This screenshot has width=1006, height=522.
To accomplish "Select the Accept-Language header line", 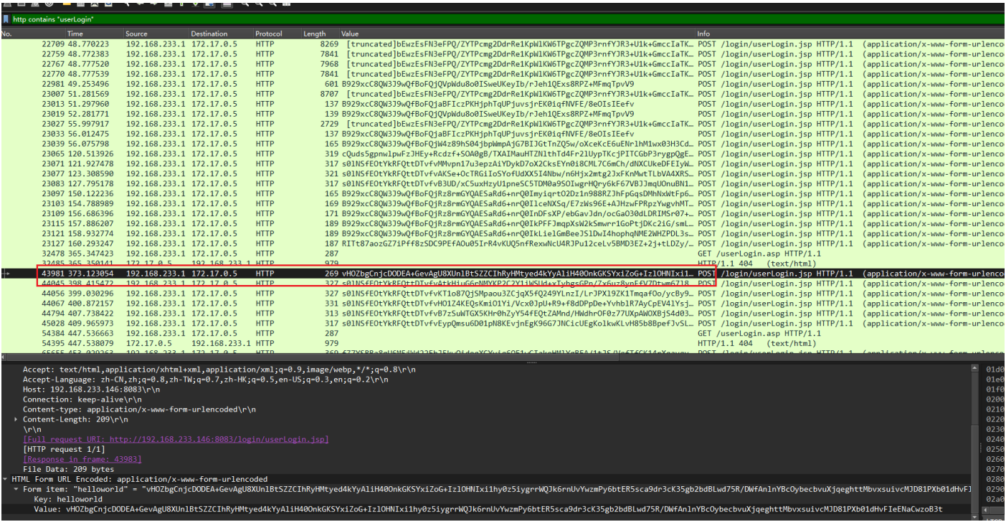I will [205, 379].
